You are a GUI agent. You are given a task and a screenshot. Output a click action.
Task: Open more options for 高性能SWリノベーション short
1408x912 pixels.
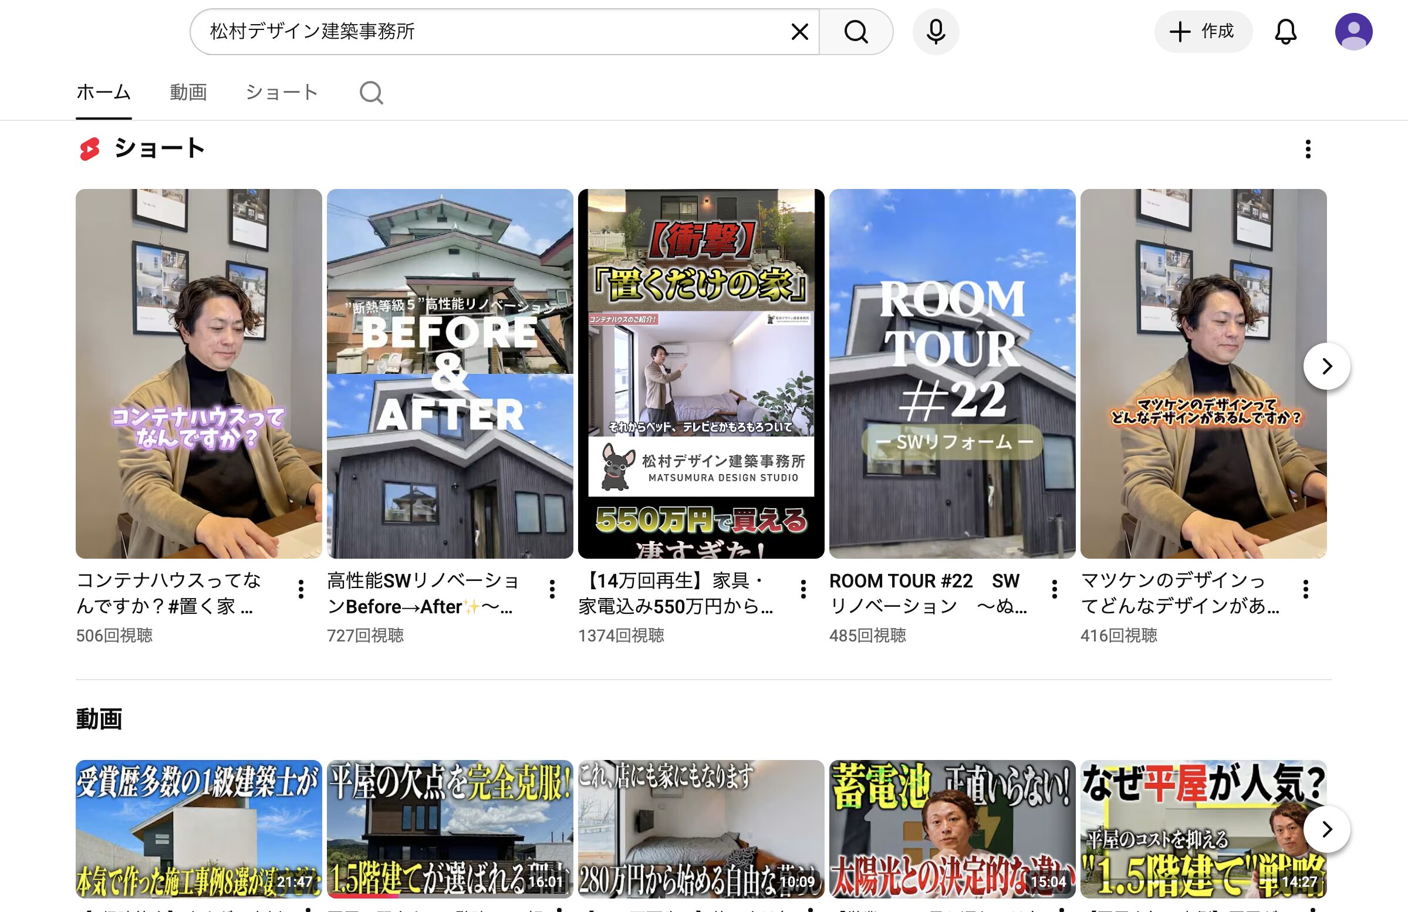(x=552, y=589)
